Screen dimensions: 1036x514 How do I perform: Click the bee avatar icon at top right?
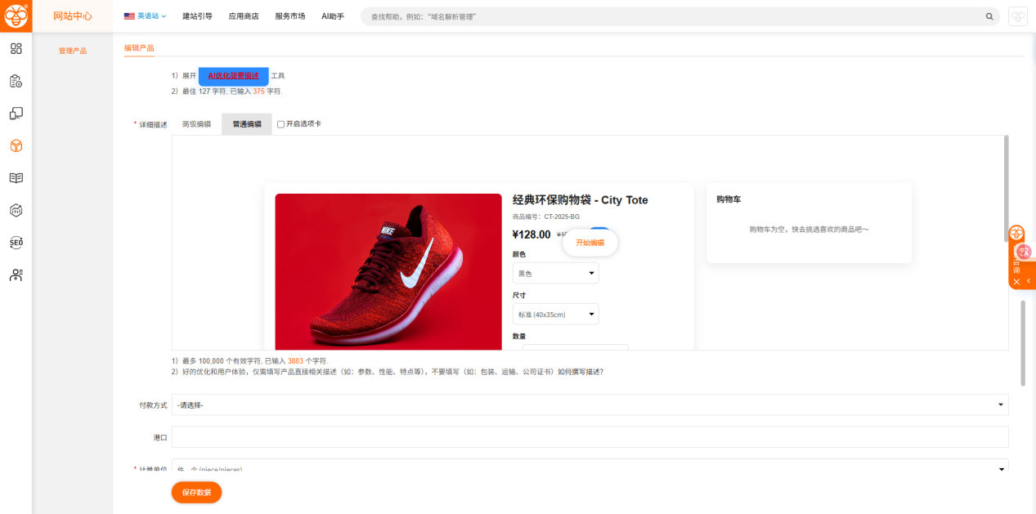[1018, 16]
